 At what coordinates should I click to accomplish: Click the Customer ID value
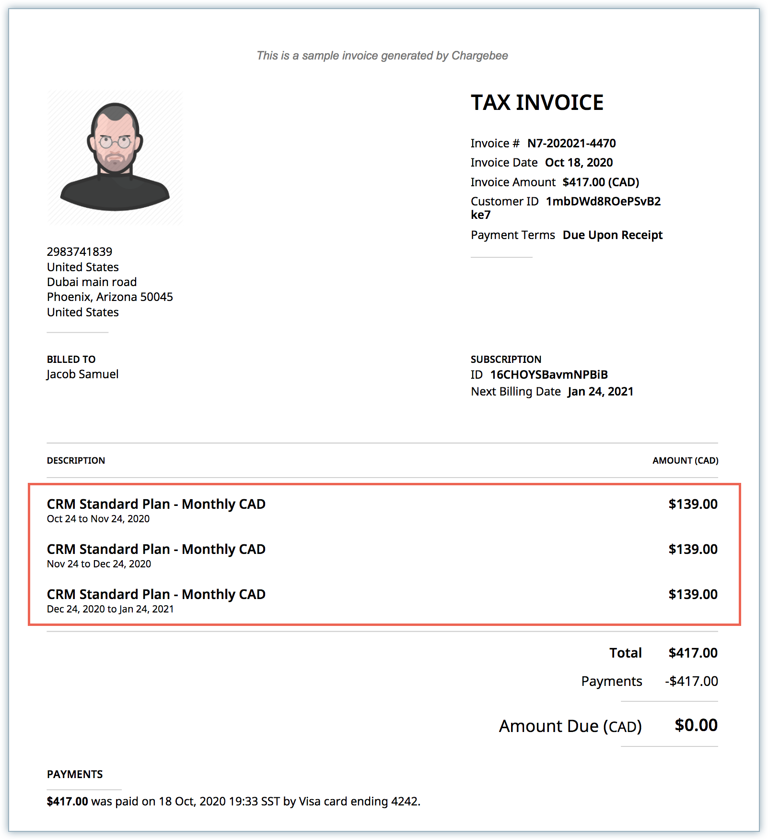pyautogui.click(x=603, y=202)
